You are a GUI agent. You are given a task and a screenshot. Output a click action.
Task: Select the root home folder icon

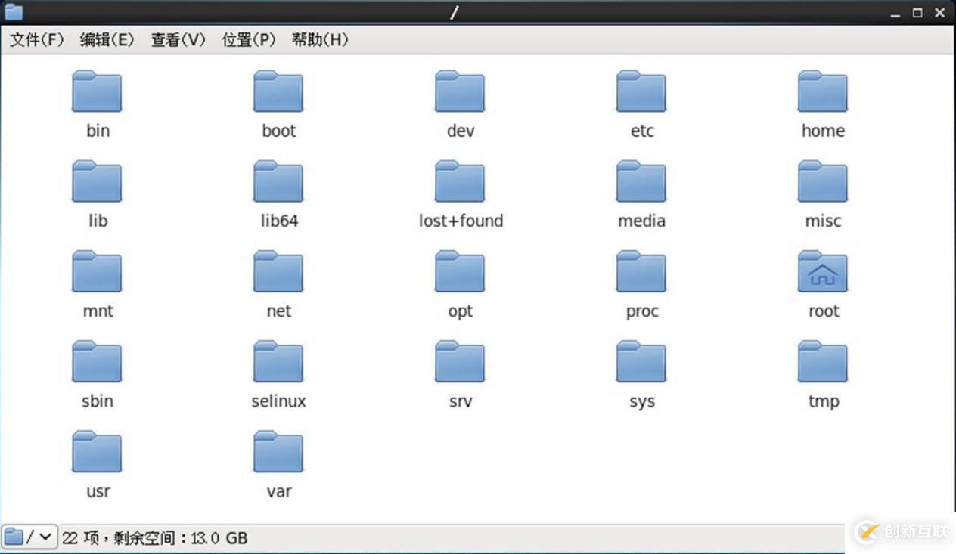(x=822, y=271)
